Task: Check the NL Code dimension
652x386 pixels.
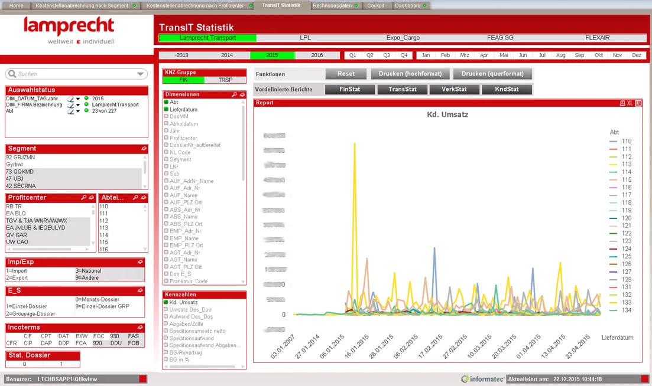Action: (x=166, y=152)
